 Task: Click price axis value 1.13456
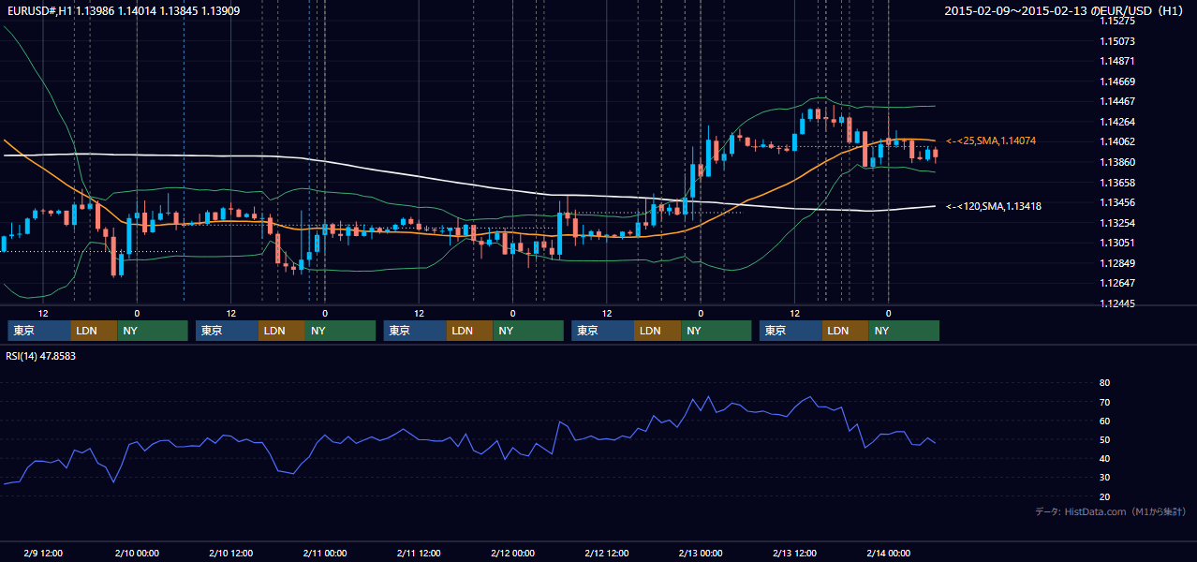(x=1116, y=202)
